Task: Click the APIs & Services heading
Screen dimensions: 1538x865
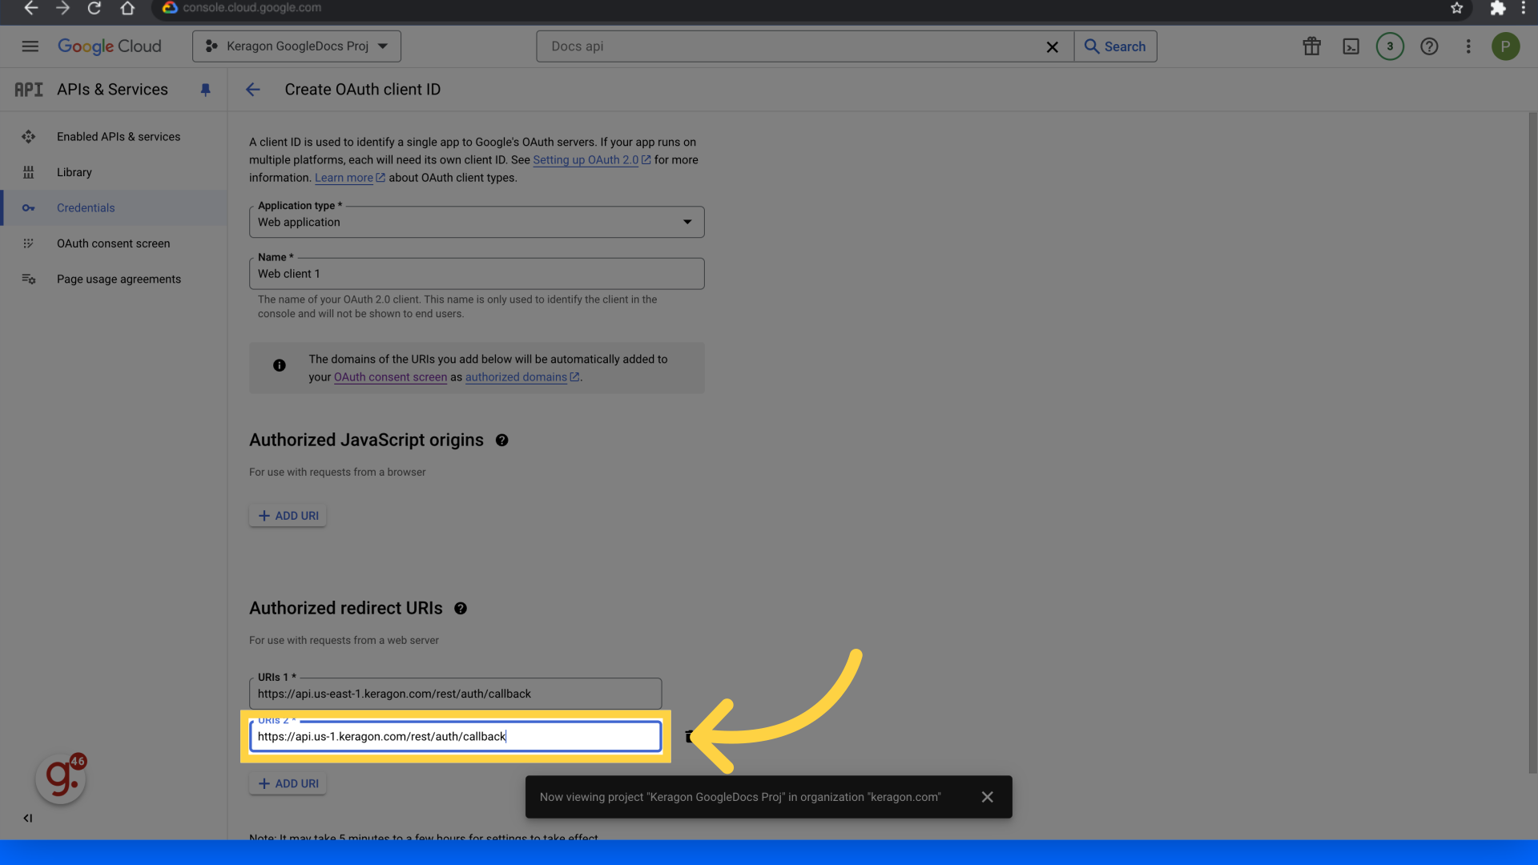Action: click(112, 90)
